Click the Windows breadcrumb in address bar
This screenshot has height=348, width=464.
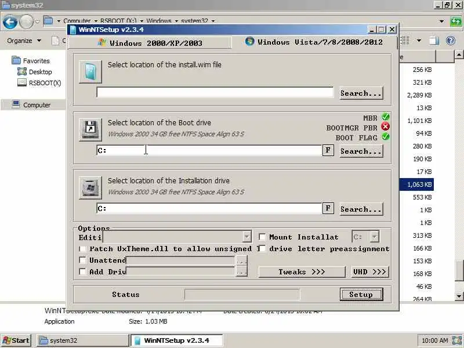coord(159,21)
